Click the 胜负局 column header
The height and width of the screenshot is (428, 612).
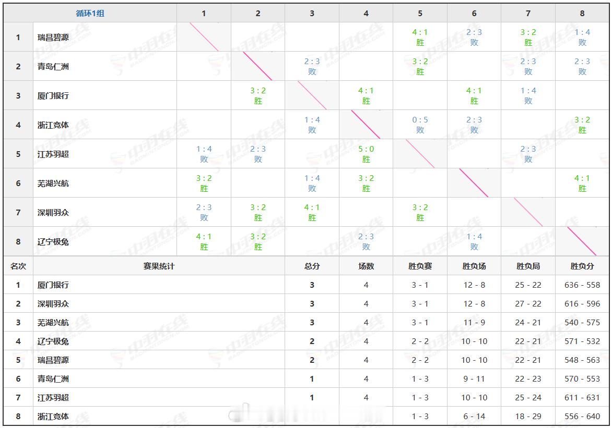pyautogui.click(x=528, y=266)
